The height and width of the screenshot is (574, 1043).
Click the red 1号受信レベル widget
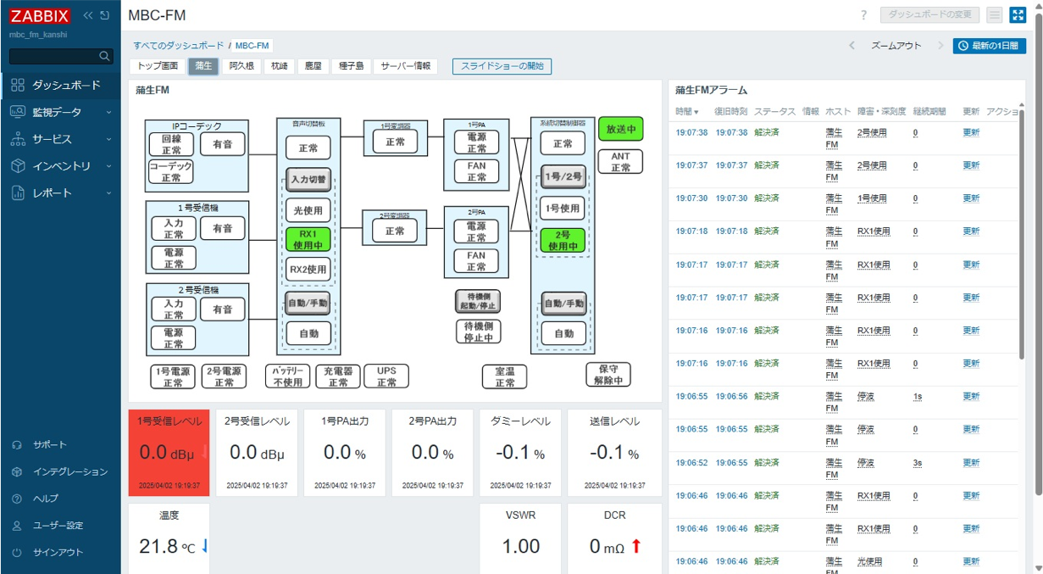[x=169, y=453]
